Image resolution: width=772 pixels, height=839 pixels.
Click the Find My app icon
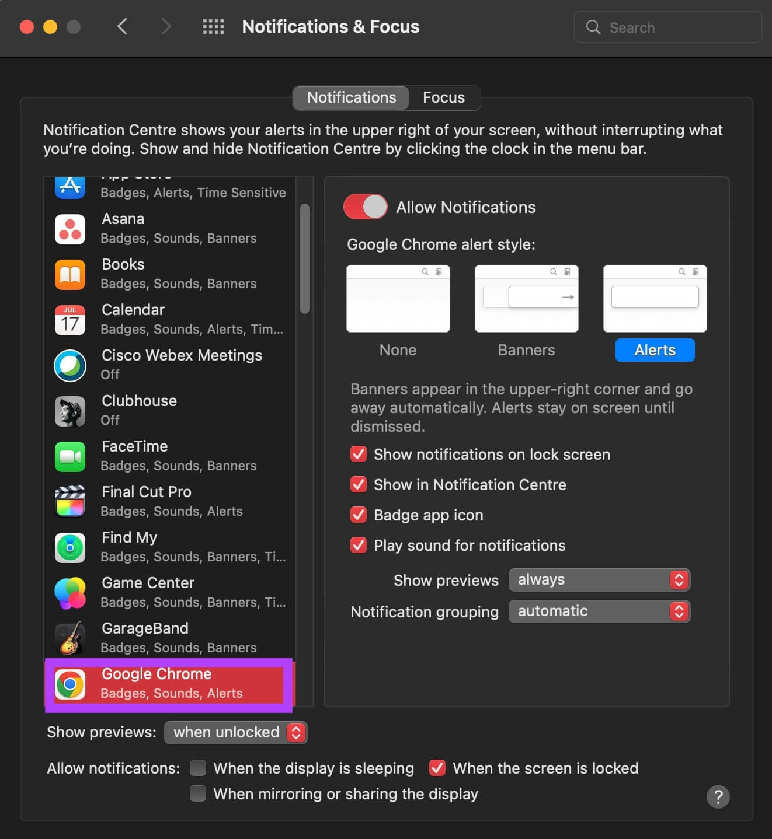coord(70,547)
